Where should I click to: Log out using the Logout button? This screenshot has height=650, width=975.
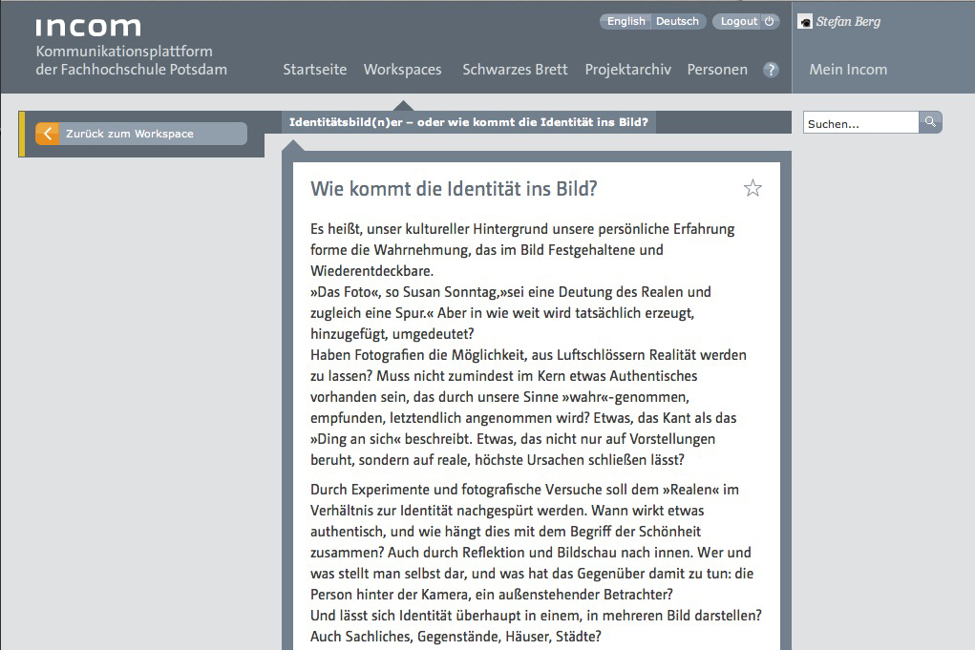click(745, 21)
